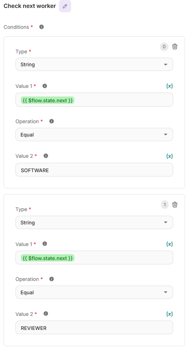Insert variable (x) for condition 1 Value 1
Screen dimensions: 189x349
[170, 244]
